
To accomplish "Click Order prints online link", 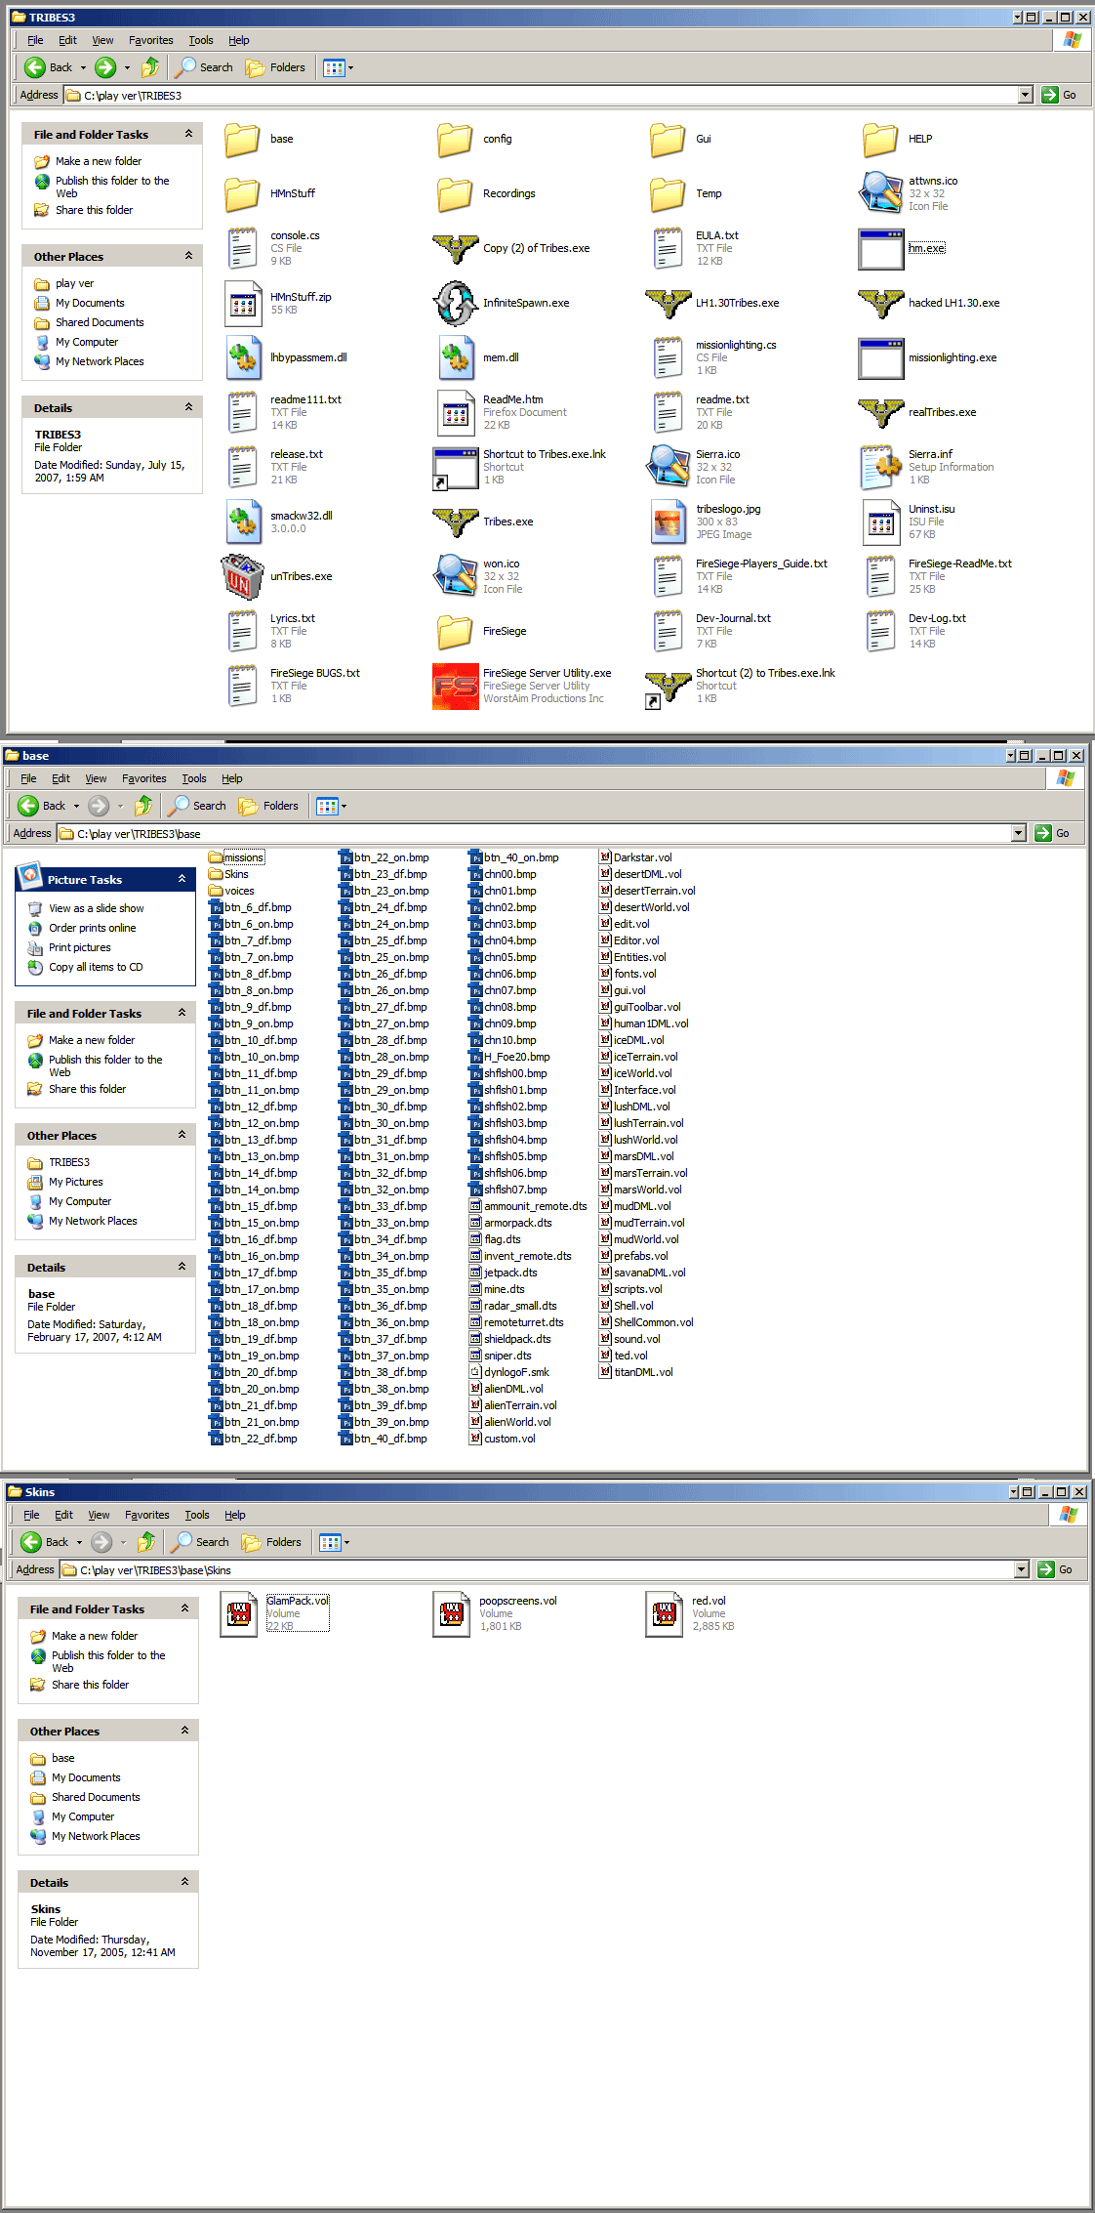I will coord(93,928).
